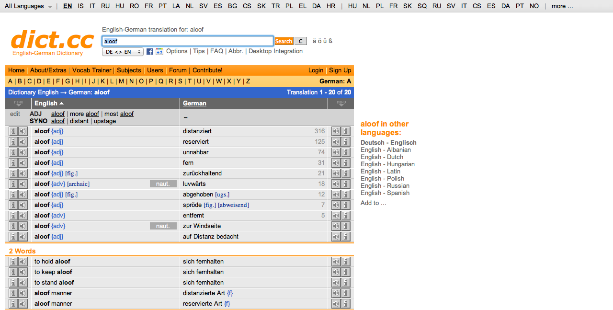613x310 pixels.
Task: Play German audio for abgehoben
Action: click(336, 195)
